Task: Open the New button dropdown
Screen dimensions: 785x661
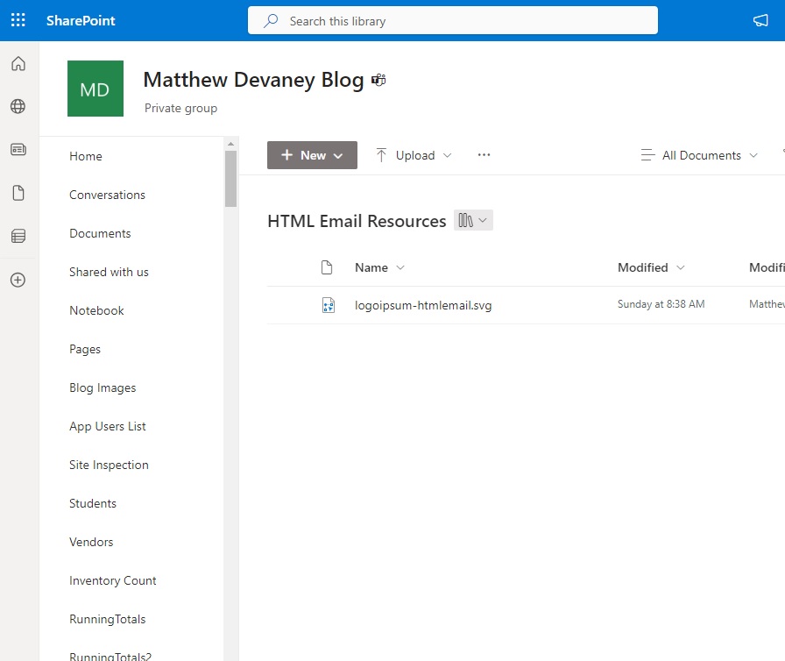Action: coord(312,155)
